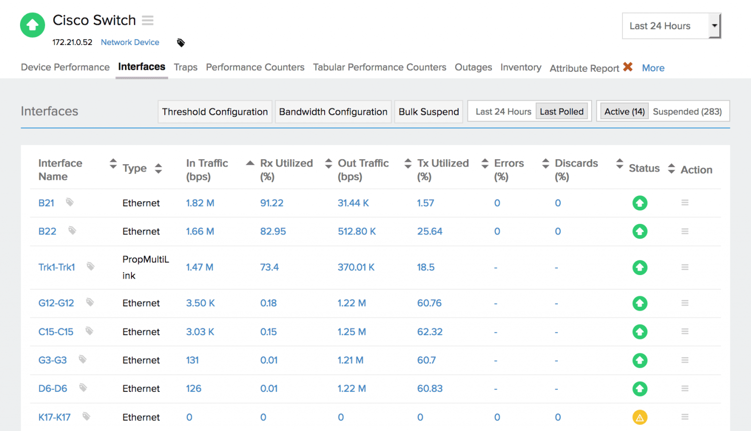Click the tag icon near the device IP address

coord(180,43)
